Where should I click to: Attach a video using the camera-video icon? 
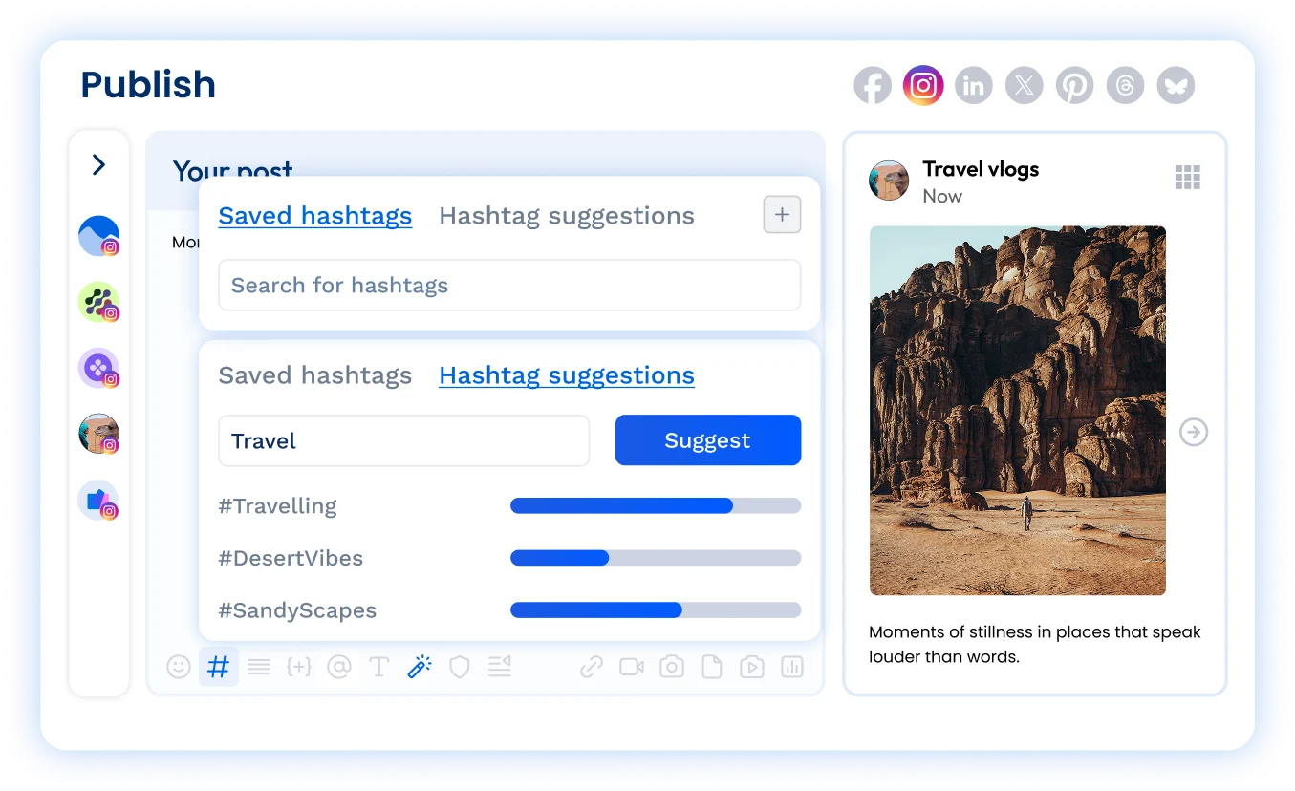[x=630, y=666]
